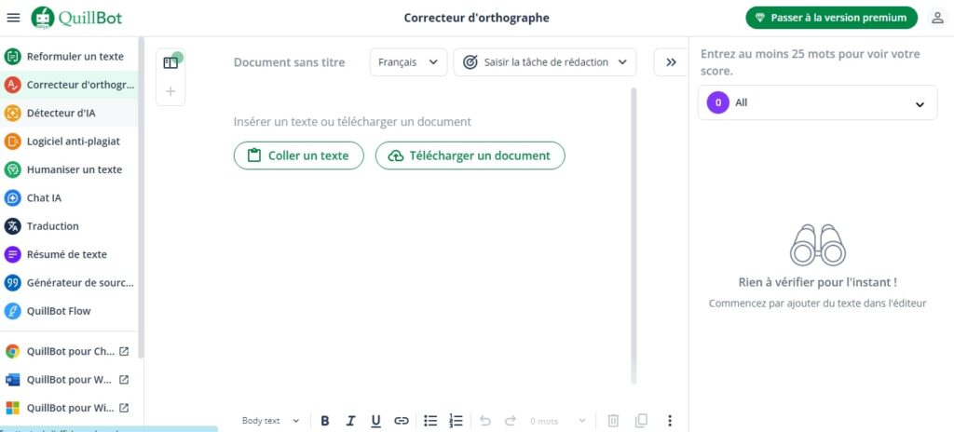The width and height of the screenshot is (954, 432).
Task: Click the Générateur de sources quote icon
Action: (x=13, y=283)
